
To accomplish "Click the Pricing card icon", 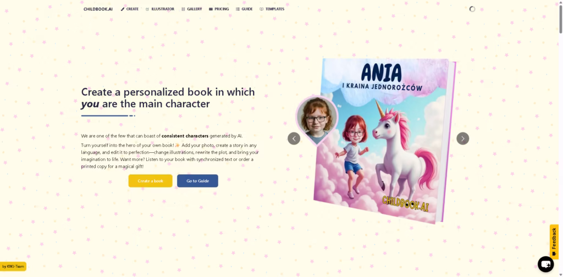I will [211, 9].
